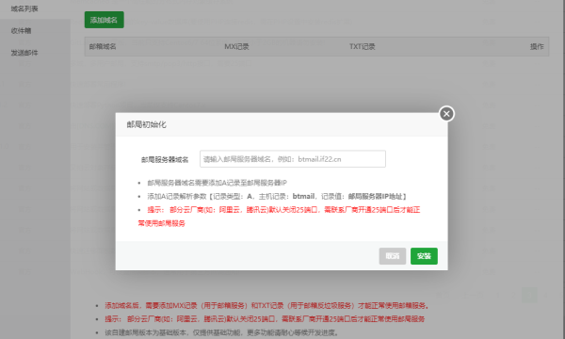Open the 收件箱 sidebar tab

(21, 31)
